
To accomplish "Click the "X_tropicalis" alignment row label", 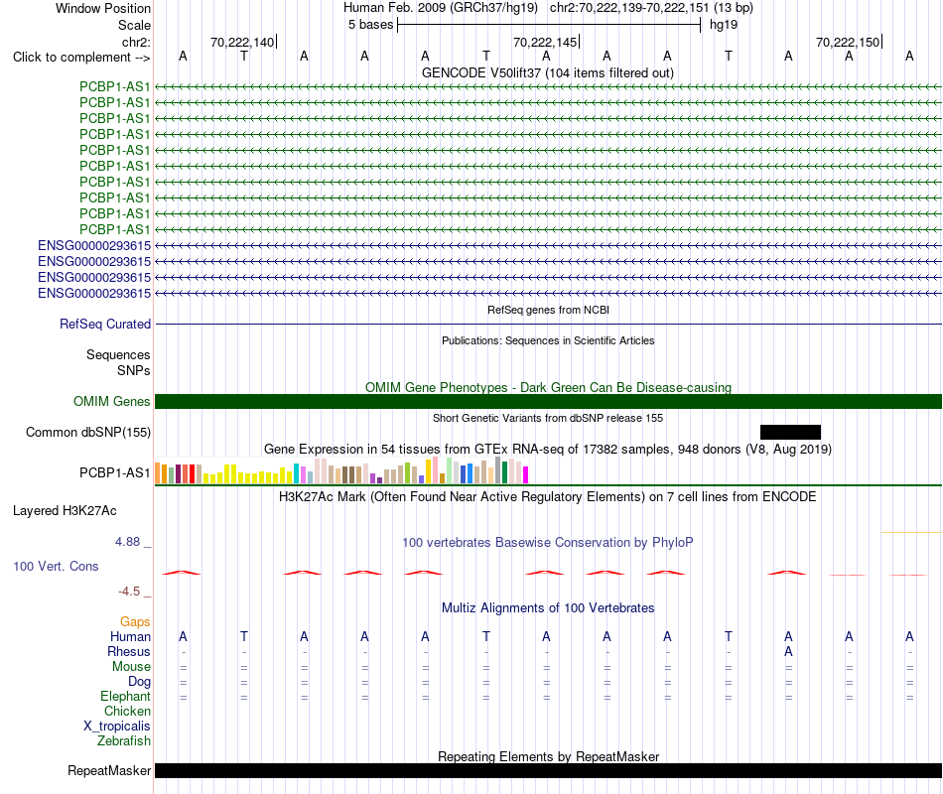I will tap(117, 727).
